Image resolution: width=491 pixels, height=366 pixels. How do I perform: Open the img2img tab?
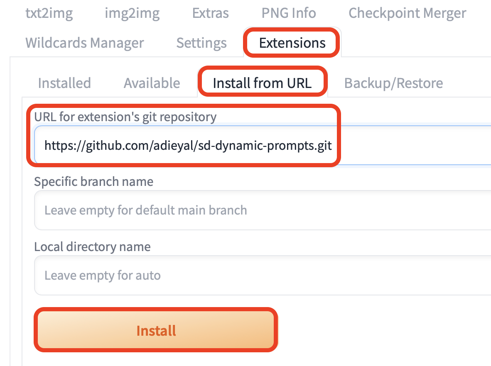[132, 13]
